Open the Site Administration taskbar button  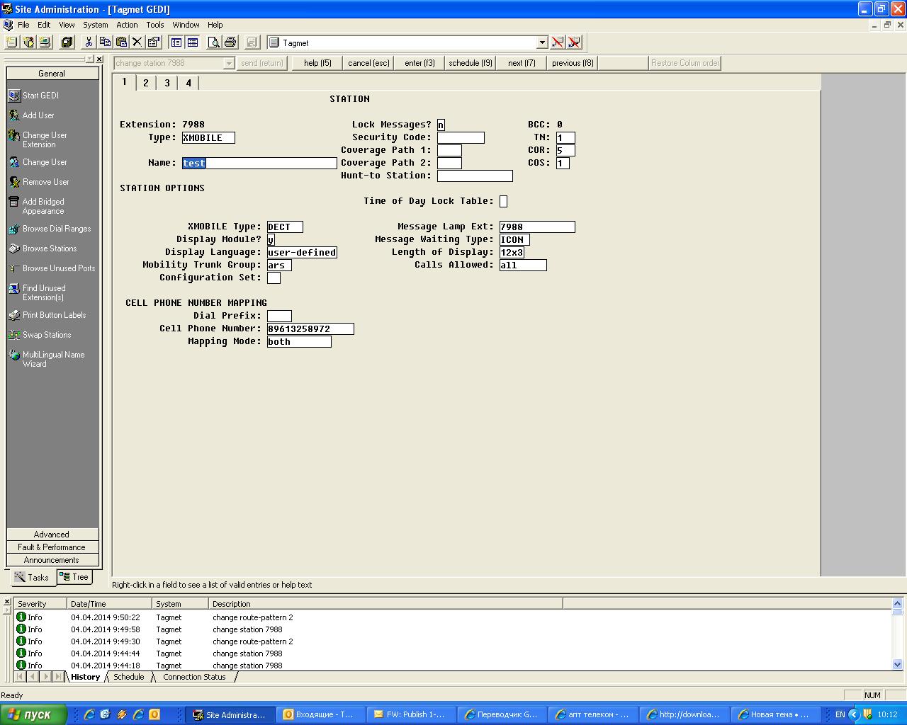tap(230, 714)
